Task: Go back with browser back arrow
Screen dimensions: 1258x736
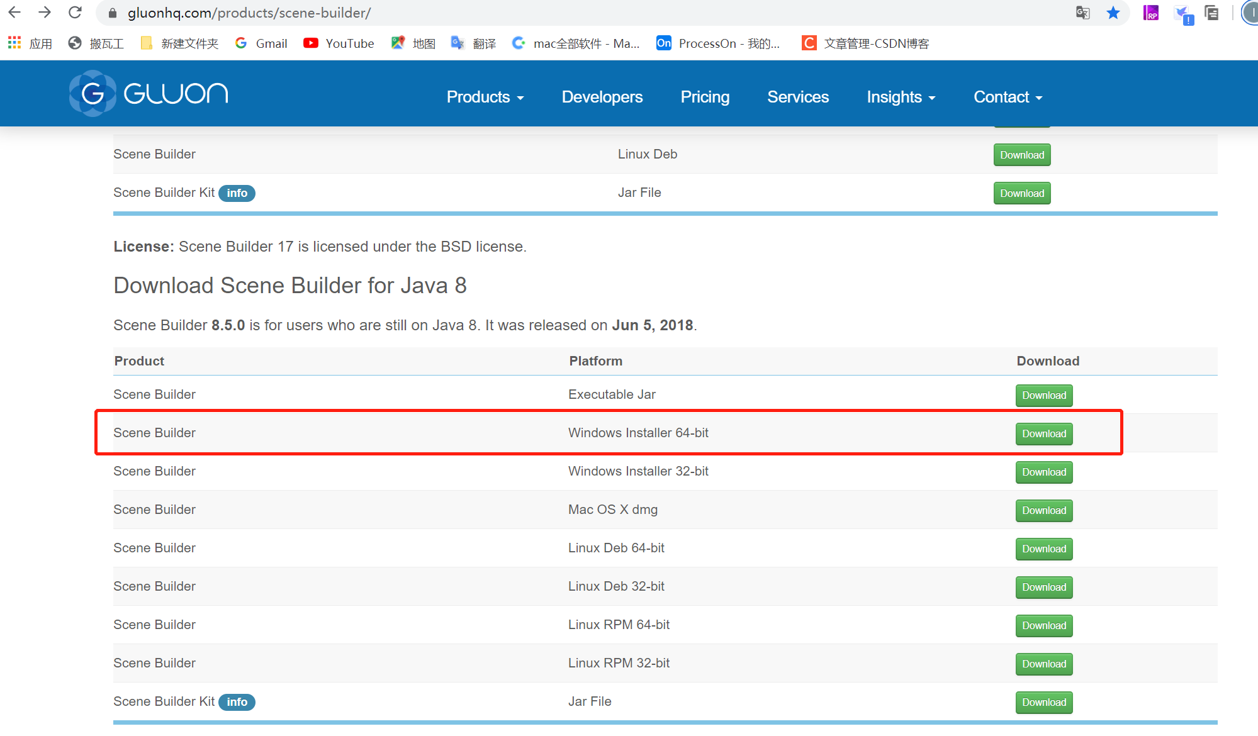Action: pos(14,12)
